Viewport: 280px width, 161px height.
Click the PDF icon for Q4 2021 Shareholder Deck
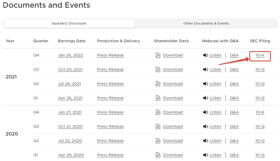(x=158, y=55)
